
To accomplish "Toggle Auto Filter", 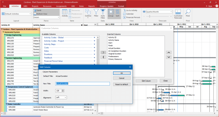I will [103, 14].
